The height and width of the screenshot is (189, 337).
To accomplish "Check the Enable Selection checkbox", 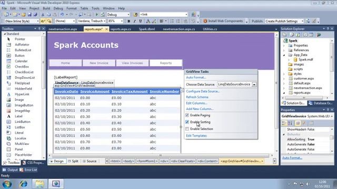I will pyautogui.click(x=187, y=129).
